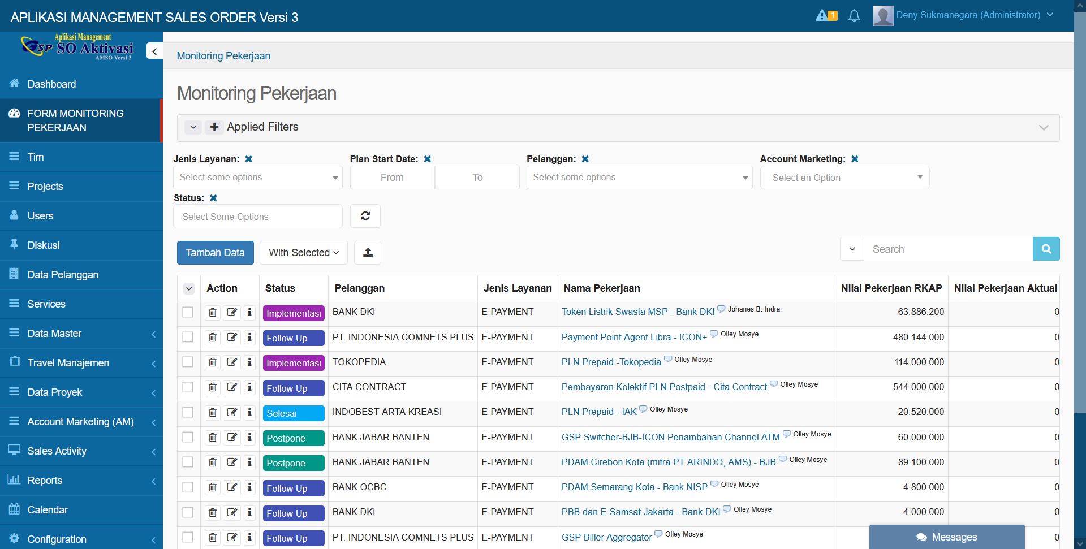Screen dimensions: 1086x549
Task: Click the Plan Start Date From field
Action: pyautogui.click(x=392, y=178)
